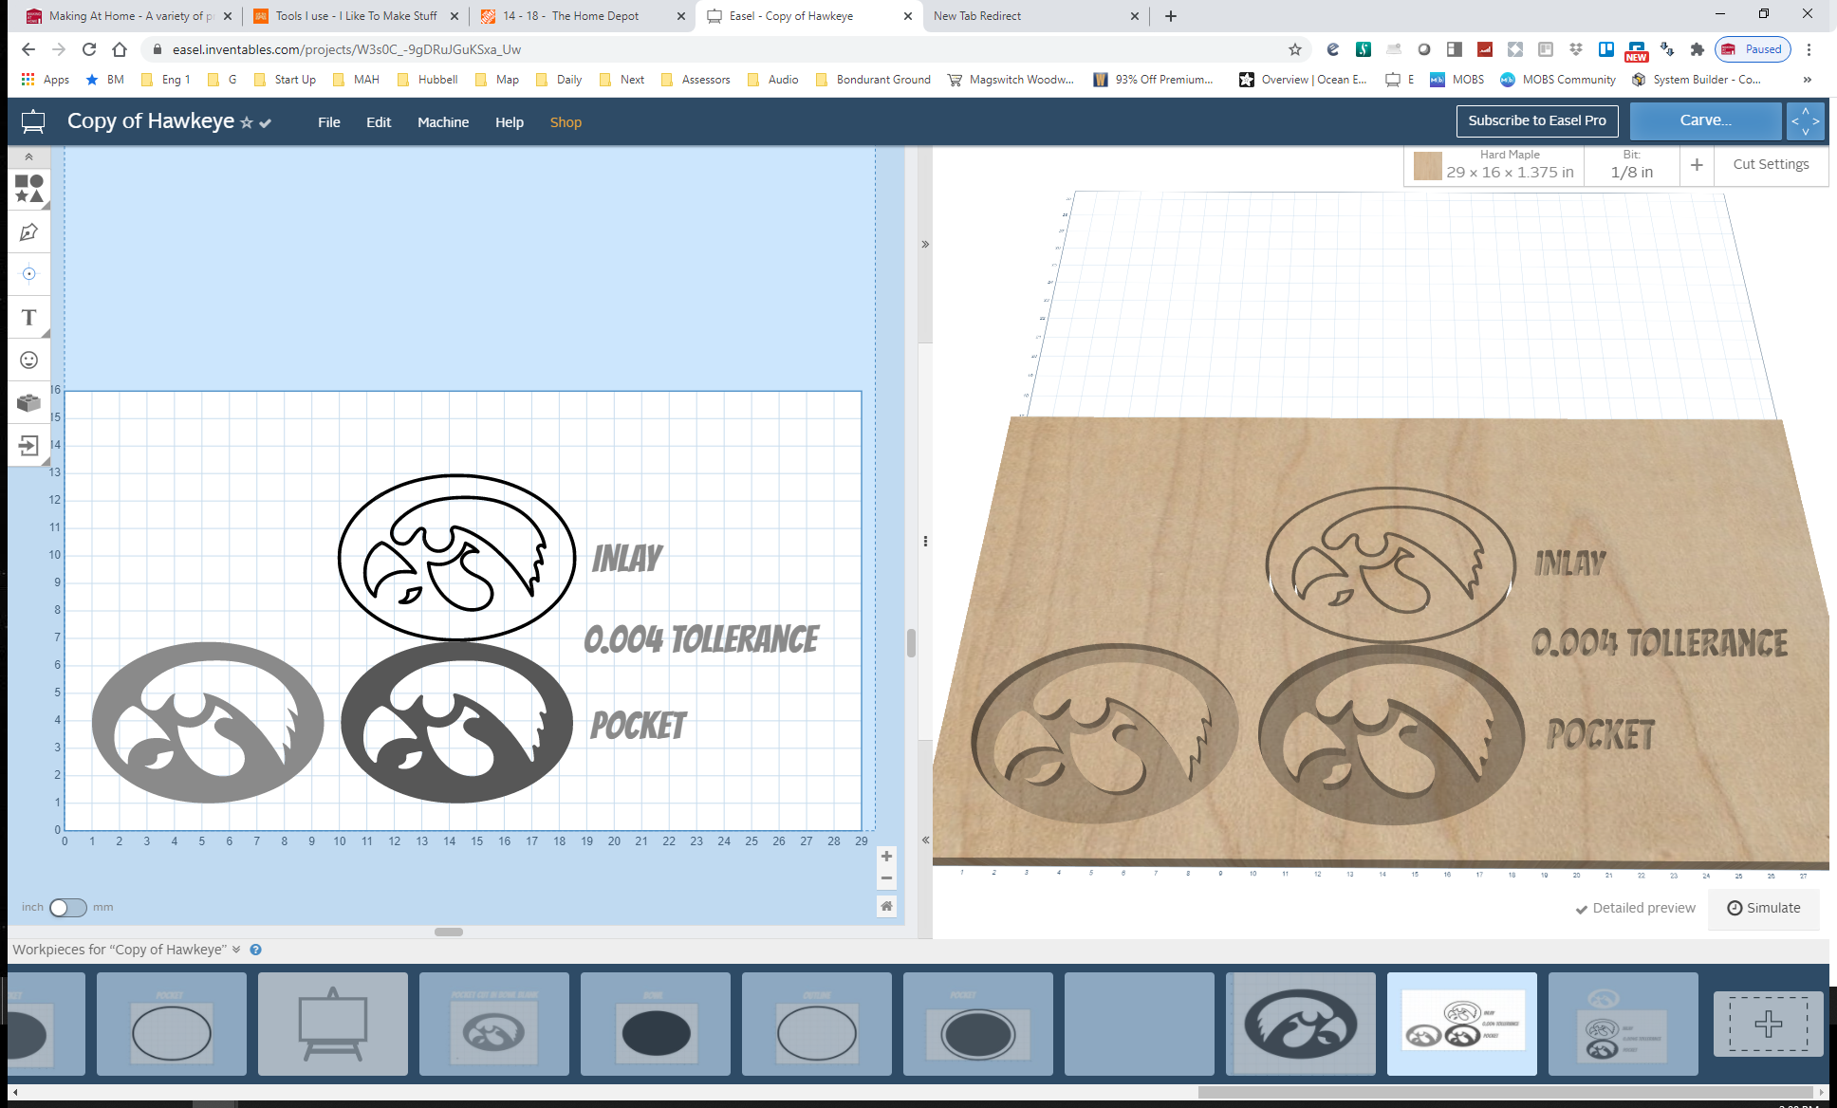Select the INLAY text on canvas
Viewport: 1837px width, 1108px height.
[627, 558]
